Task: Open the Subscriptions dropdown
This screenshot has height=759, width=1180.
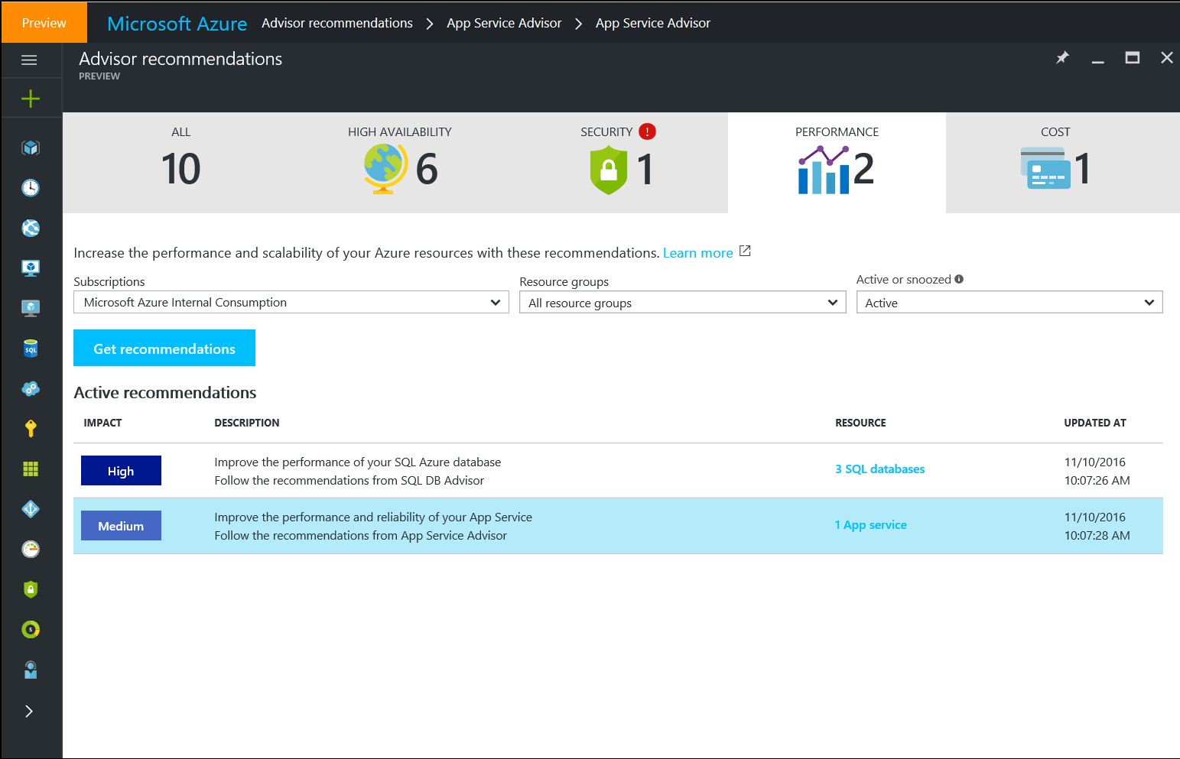Action: tap(291, 302)
